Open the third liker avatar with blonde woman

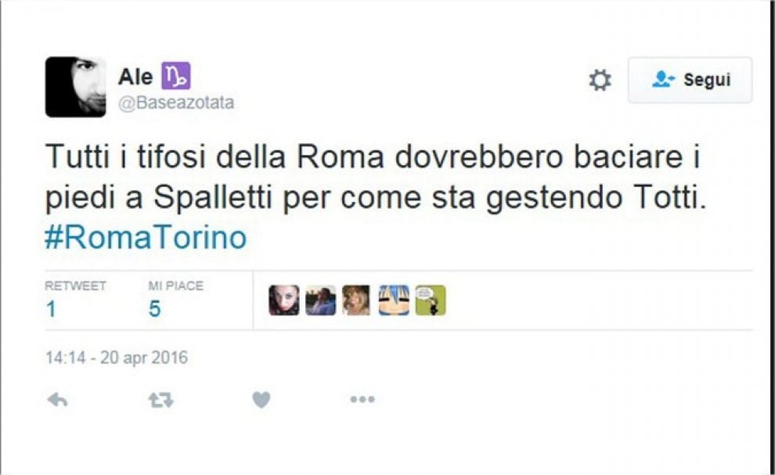(x=356, y=300)
